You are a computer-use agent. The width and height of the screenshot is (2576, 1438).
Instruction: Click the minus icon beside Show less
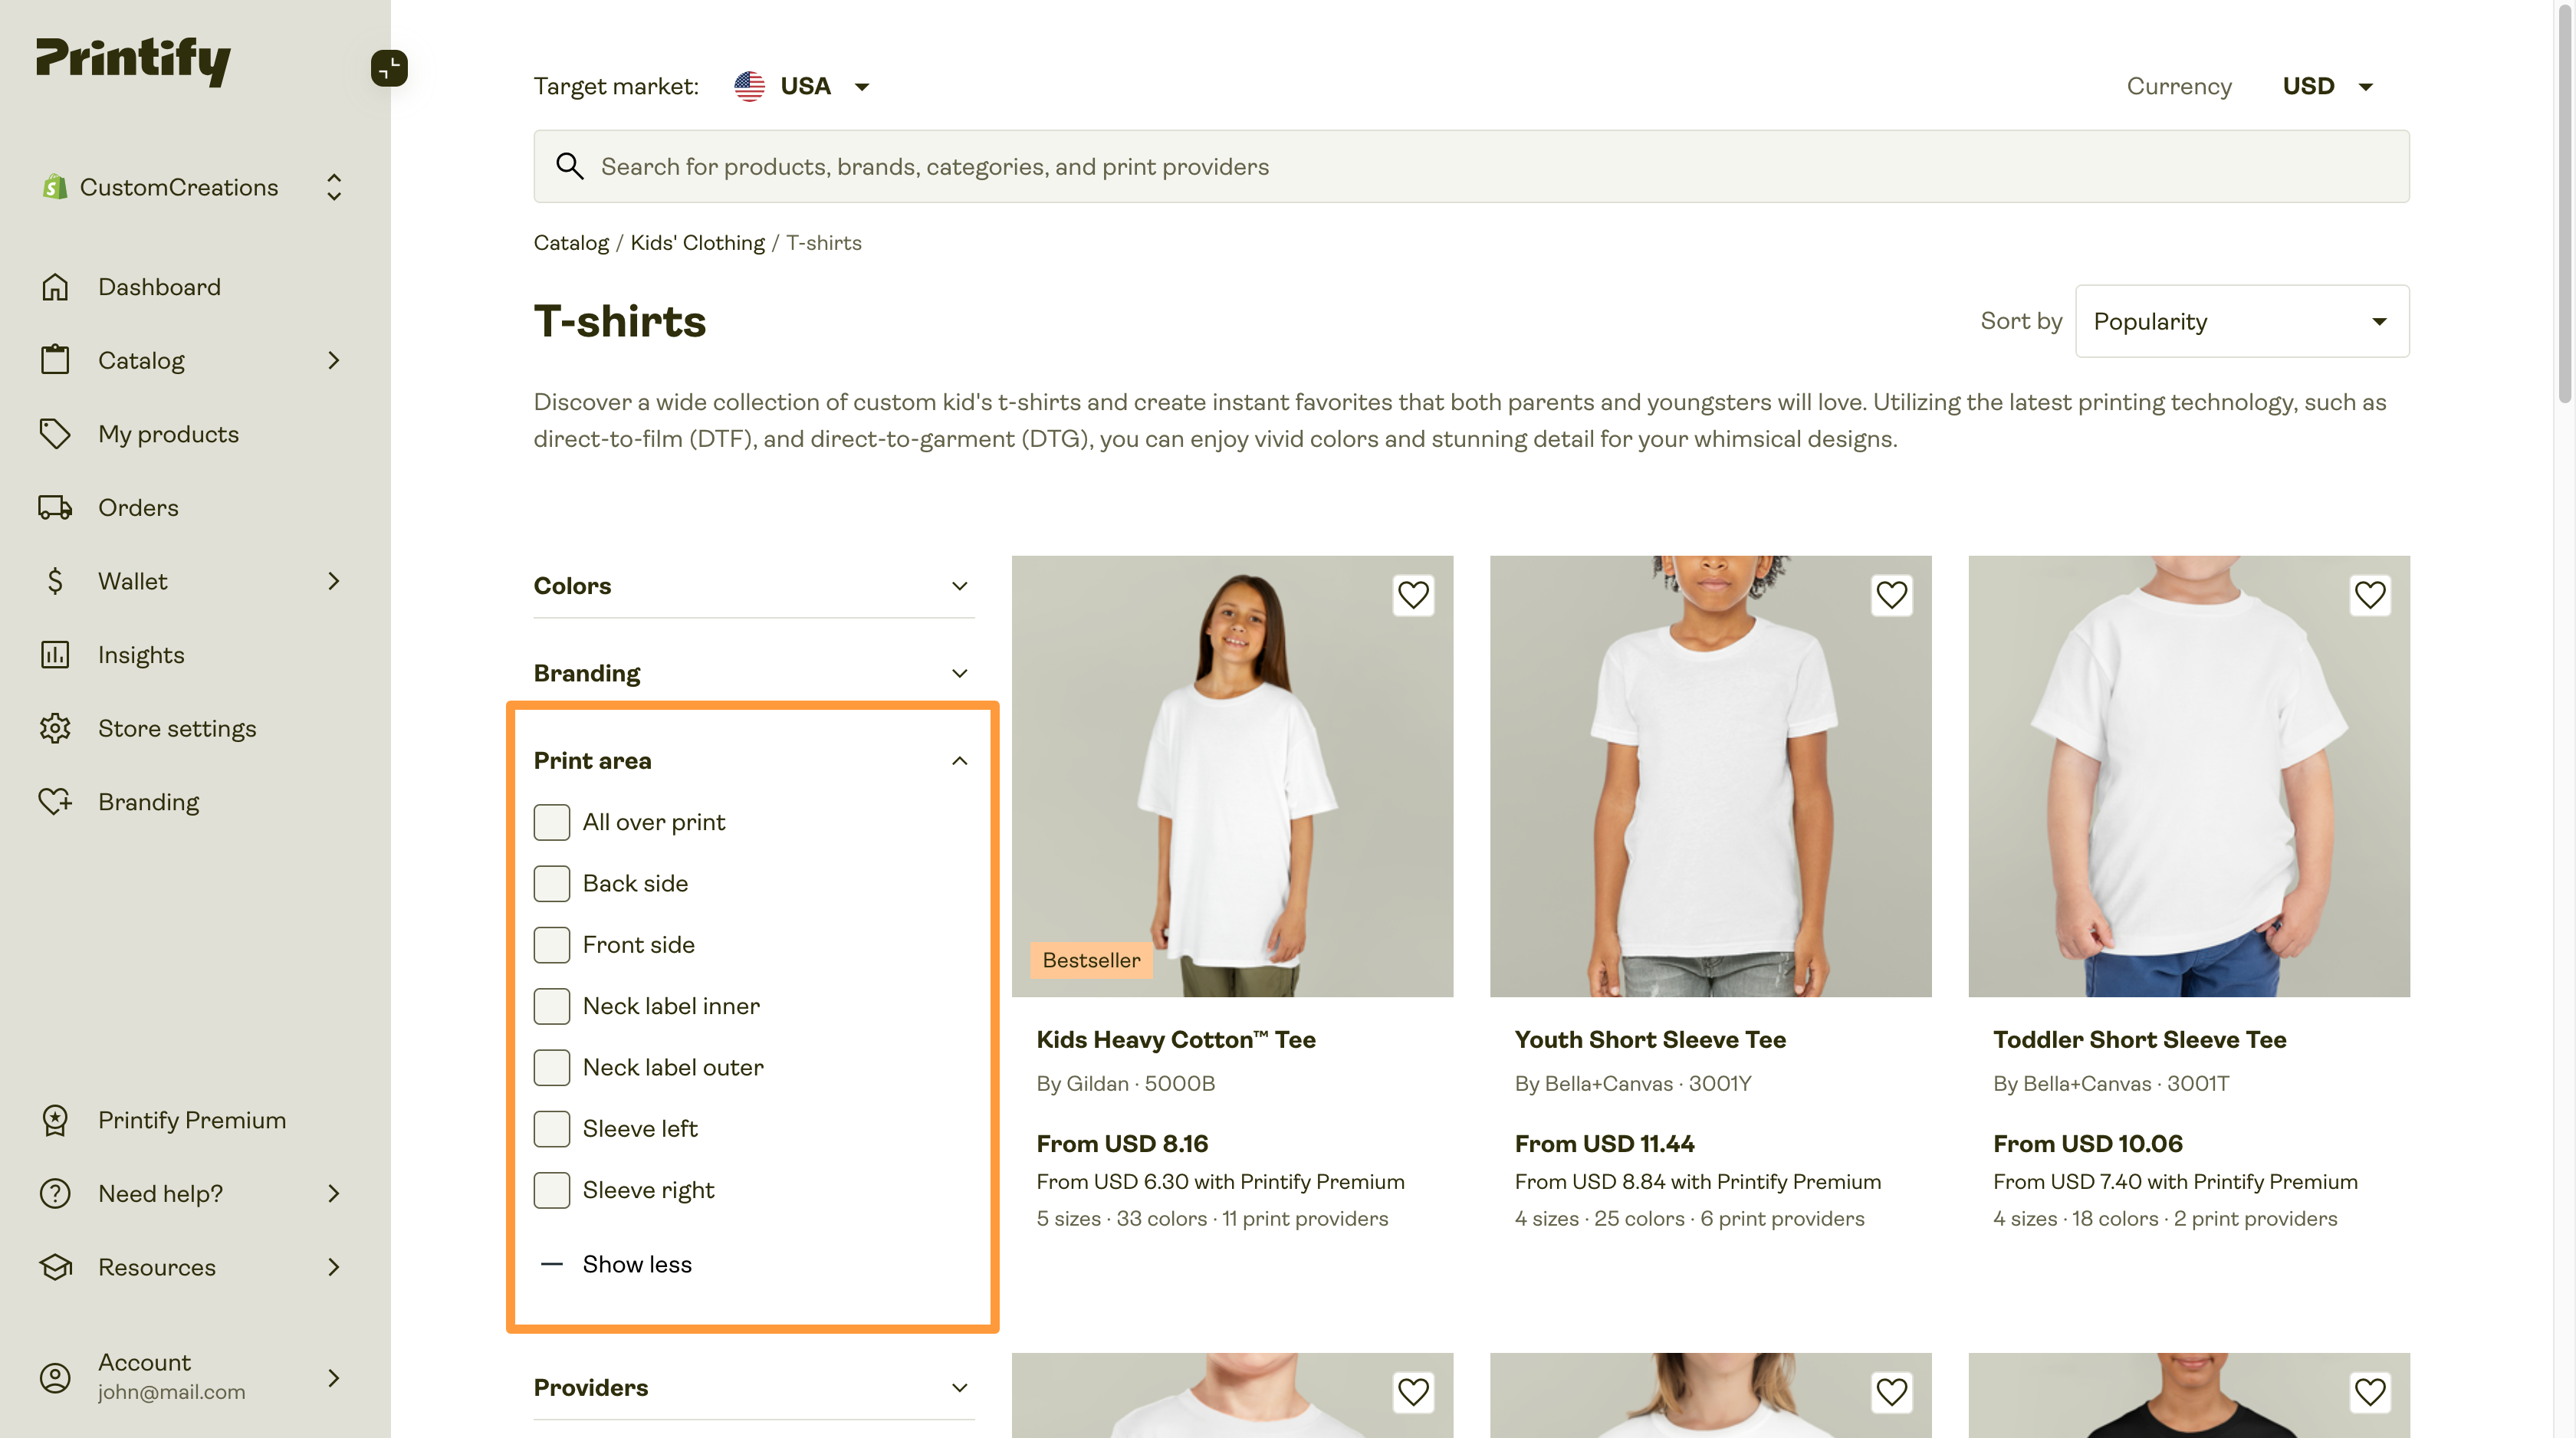[x=552, y=1264]
